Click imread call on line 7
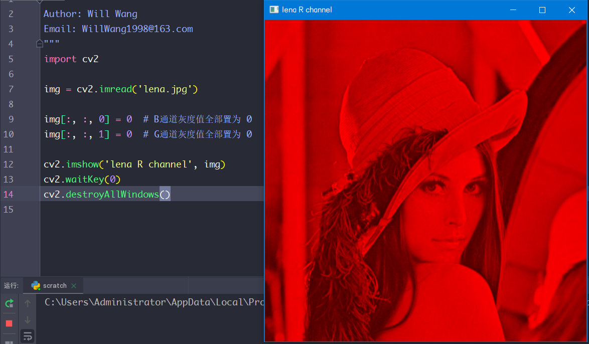The width and height of the screenshot is (589, 344). click(x=116, y=89)
